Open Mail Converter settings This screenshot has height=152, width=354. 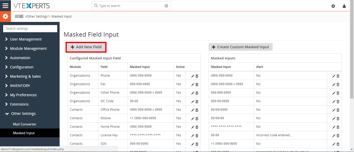25,124
